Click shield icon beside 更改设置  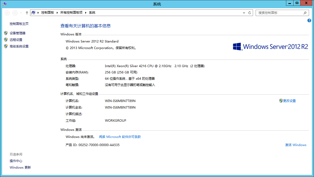tap(281, 101)
